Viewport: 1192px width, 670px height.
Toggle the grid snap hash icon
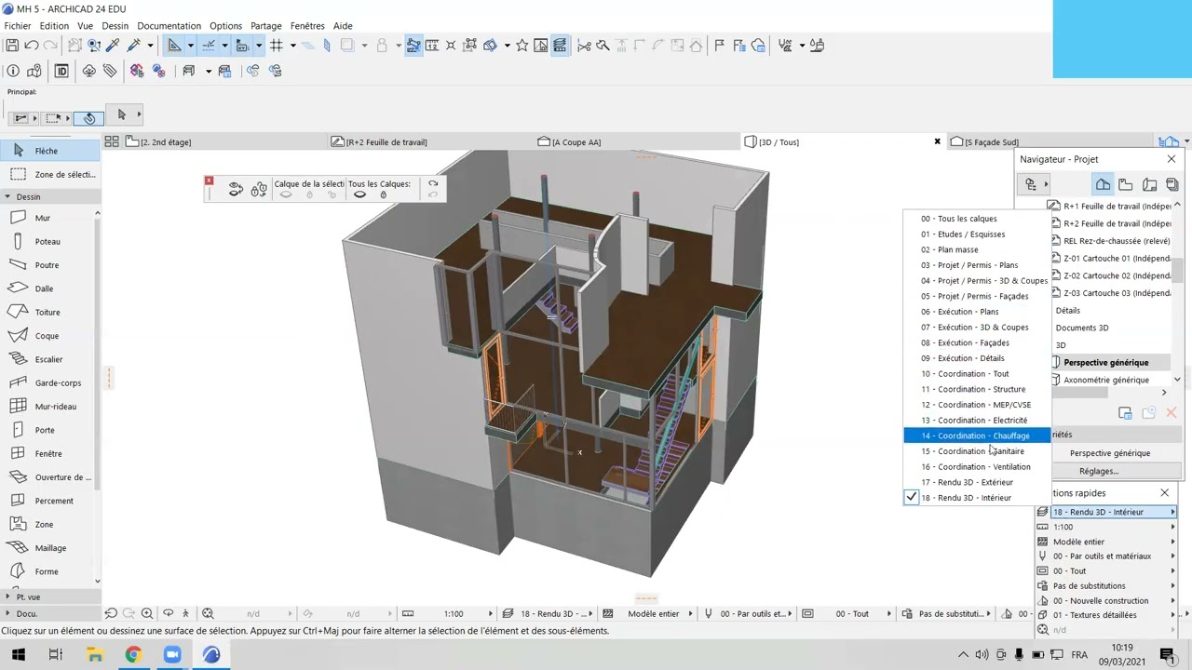[277, 46]
